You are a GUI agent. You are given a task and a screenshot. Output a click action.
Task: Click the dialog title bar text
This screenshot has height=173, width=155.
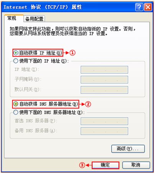43,7
